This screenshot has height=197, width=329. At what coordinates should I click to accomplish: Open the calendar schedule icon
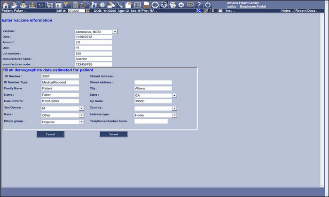click(x=59, y=4)
